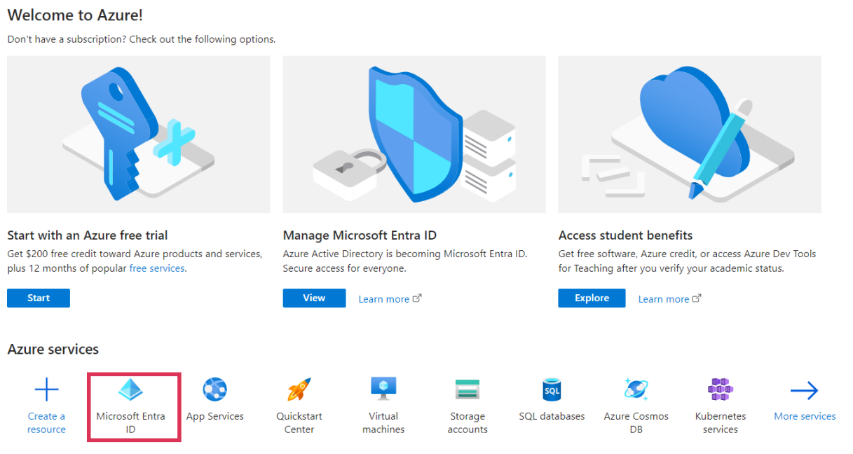Click Explore to access student benefits
The height and width of the screenshot is (454, 853).
click(591, 298)
